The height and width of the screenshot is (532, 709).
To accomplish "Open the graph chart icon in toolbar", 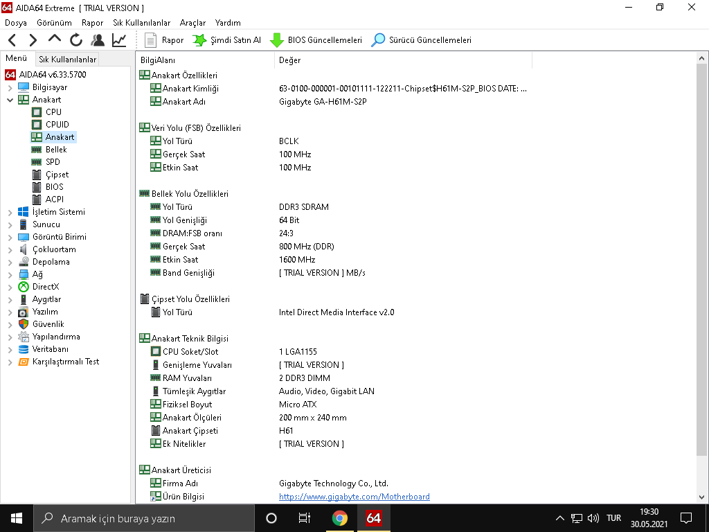I will click(x=119, y=40).
